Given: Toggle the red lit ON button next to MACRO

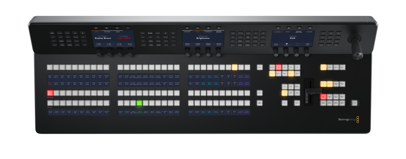Looking at the screenshot, I should pos(279,67).
